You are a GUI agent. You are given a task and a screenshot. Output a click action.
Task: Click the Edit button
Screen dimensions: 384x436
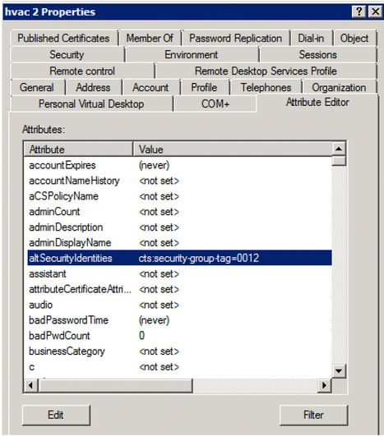[56, 415]
